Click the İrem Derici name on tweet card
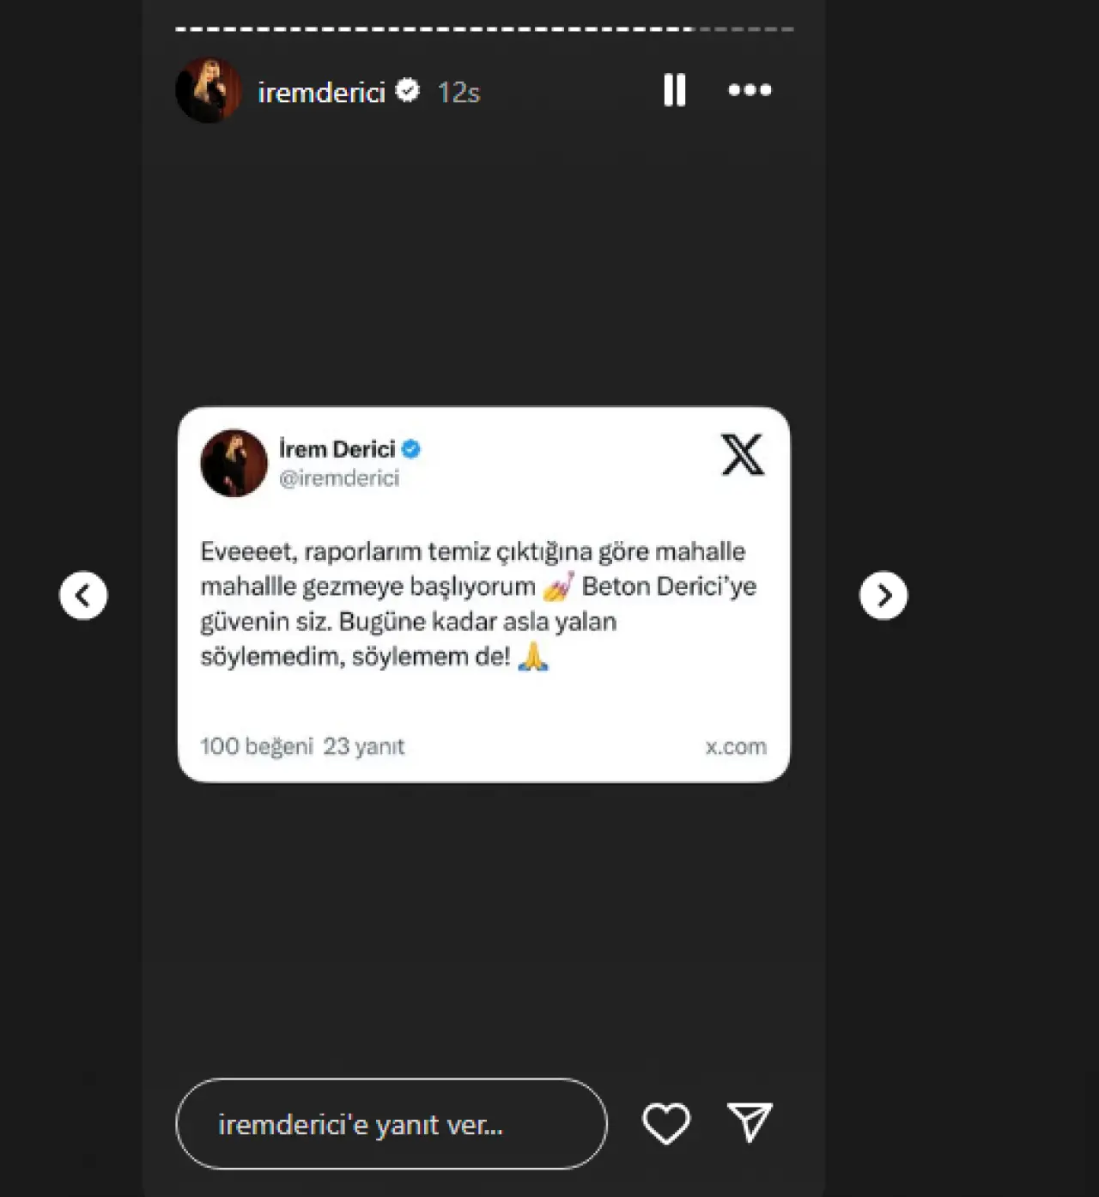1099x1197 pixels. coord(337,448)
